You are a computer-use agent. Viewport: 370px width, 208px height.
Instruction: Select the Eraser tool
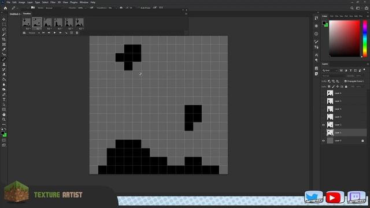[x=4, y=75]
